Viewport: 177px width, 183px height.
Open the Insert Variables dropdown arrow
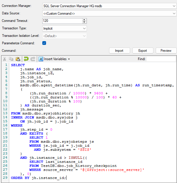[69, 59]
